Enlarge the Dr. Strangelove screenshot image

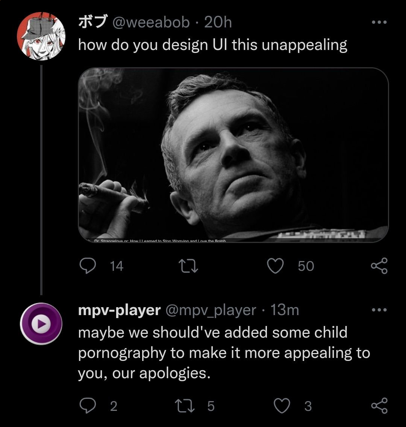click(233, 155)
